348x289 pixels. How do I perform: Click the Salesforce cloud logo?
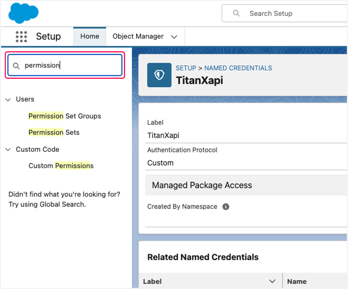pyautogui.click(x=23, y=14)
